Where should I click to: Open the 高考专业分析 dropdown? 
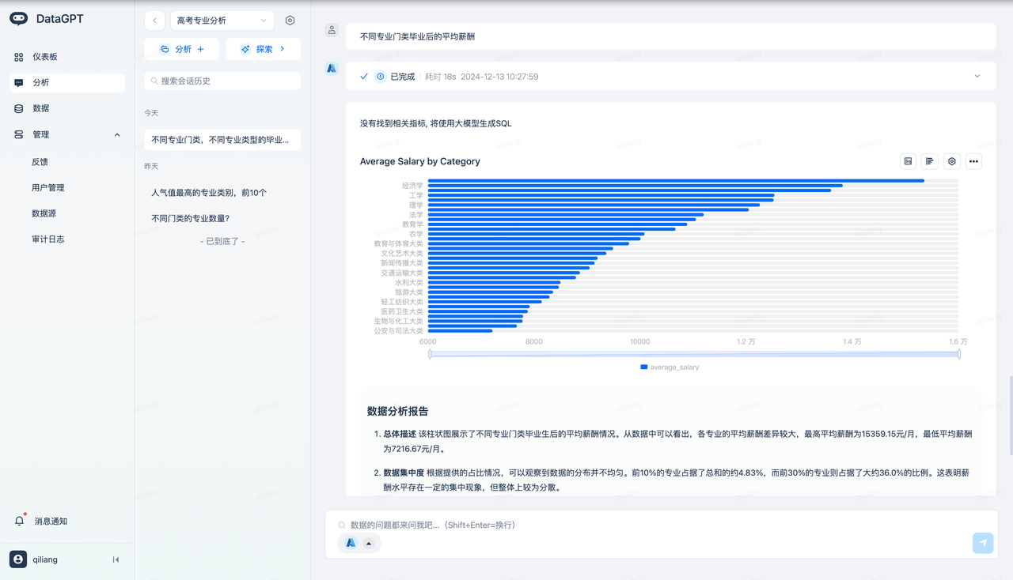point(222,21)
